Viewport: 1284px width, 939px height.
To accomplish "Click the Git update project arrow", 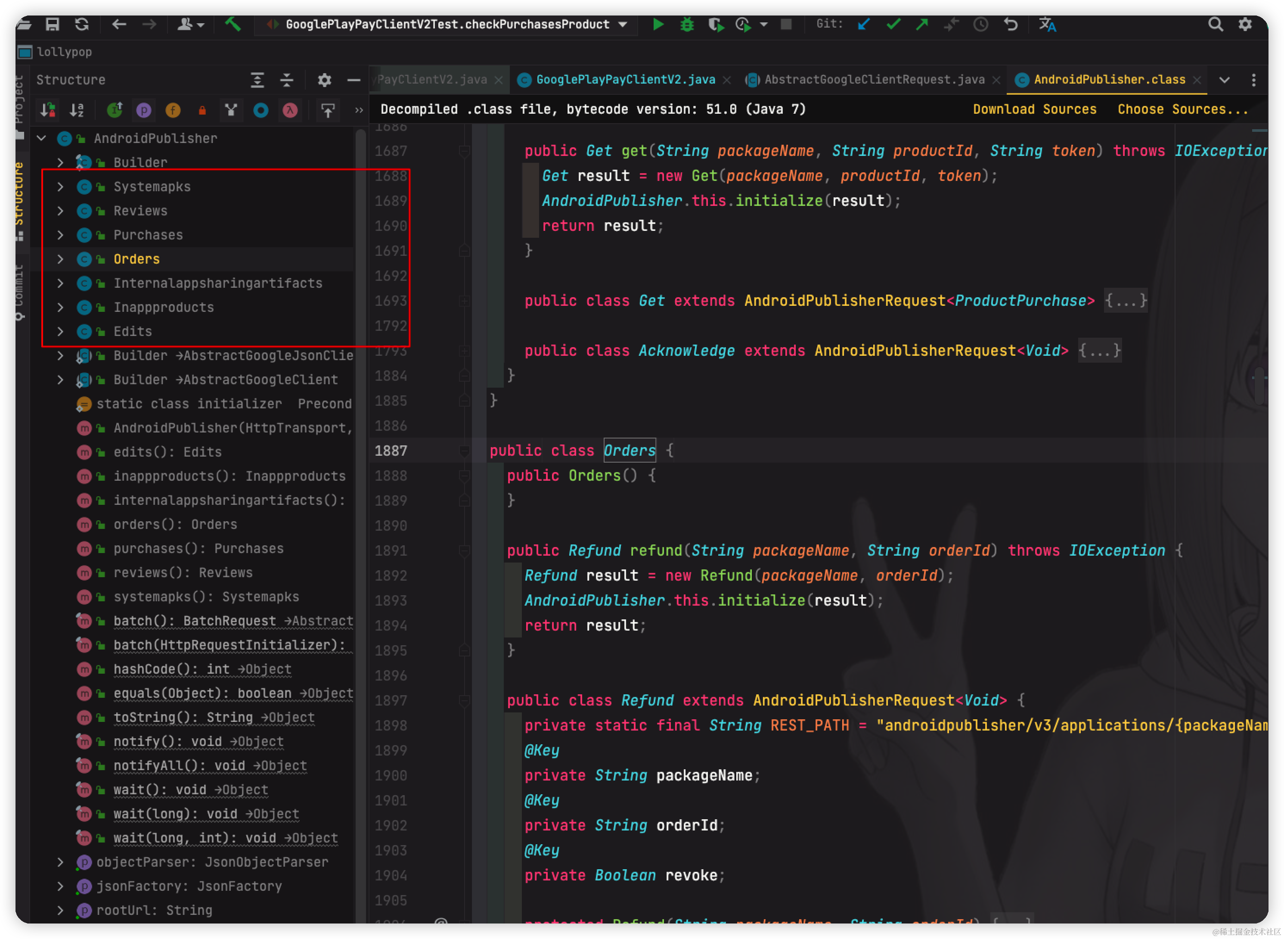I will pos(864,24).
